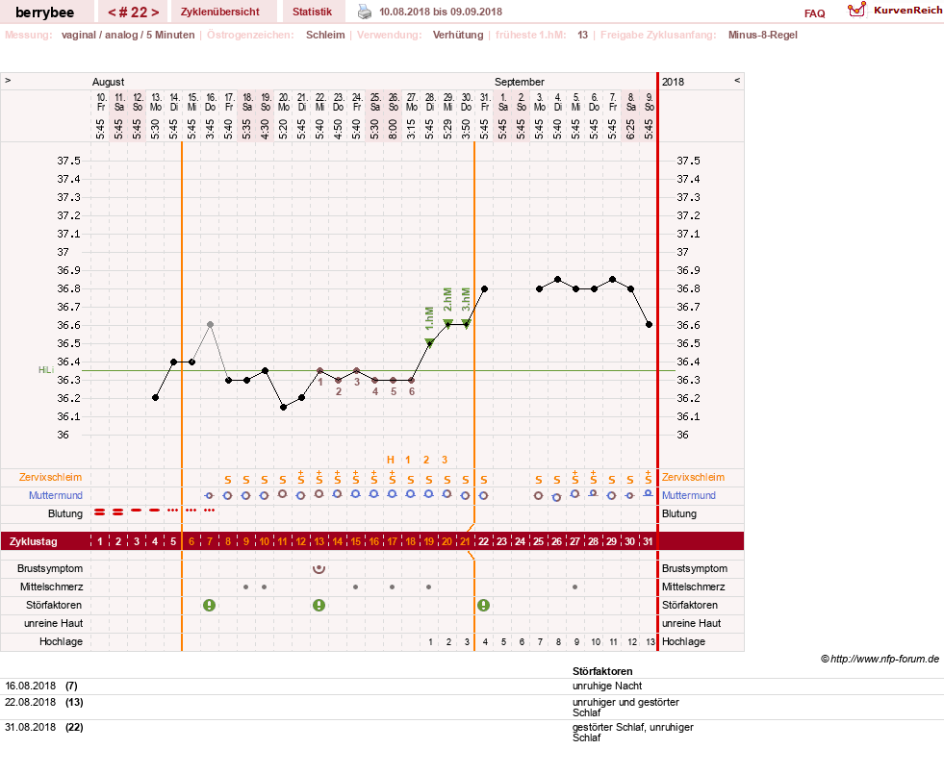
Task: Click the lowest temperature point on 20 August
Action: coord(283,407)
